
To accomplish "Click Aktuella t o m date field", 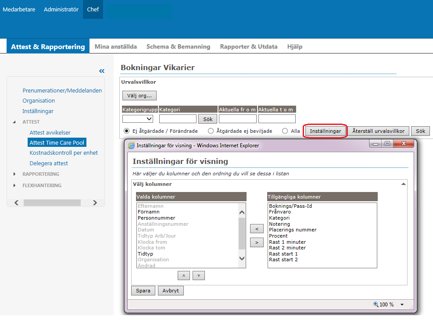I will pyautogui.click(x=277, y=119).
